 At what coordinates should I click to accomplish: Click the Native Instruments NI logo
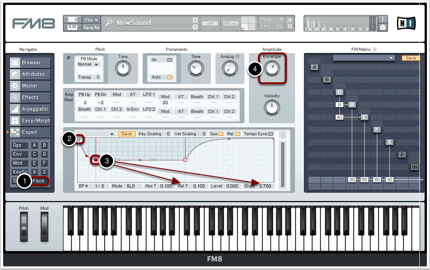pos(406,23)
